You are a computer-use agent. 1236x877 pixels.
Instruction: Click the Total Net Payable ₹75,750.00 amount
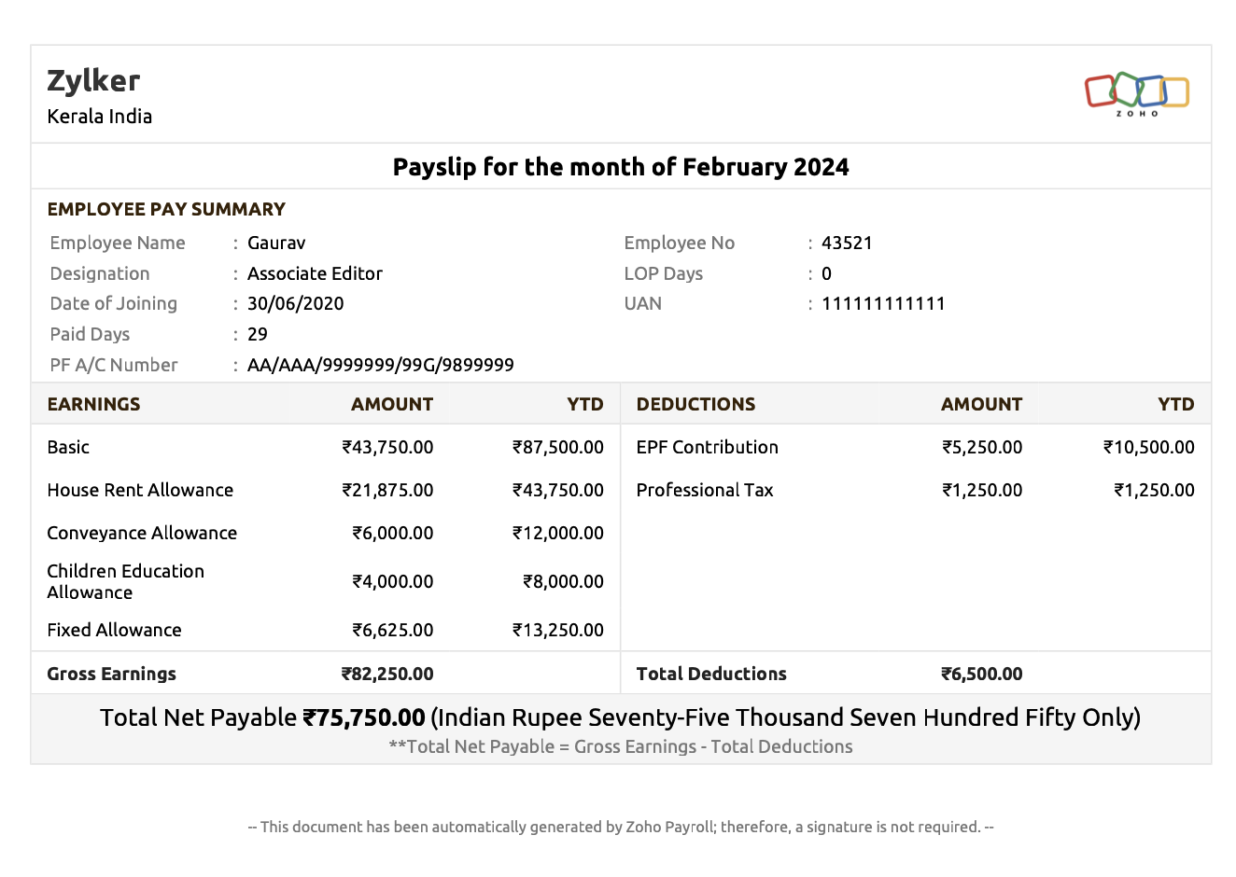364,717
